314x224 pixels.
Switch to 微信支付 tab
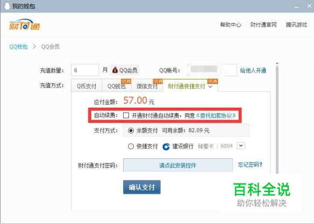click(147, 86)
